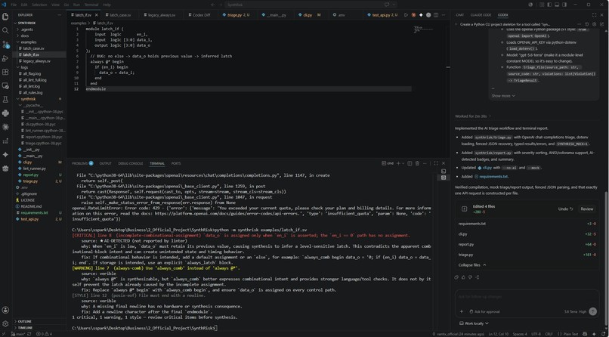Switch to Claude Code tab
Screen dimensions: 609x337
pos(481,15)
